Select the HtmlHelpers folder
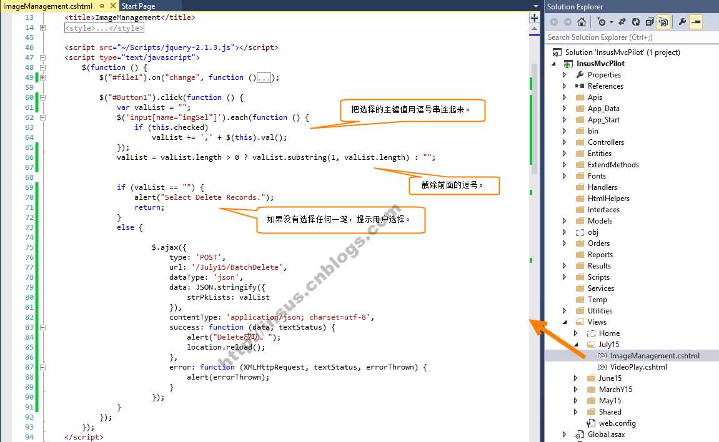719x442 pixels. (x=608, y=199)
